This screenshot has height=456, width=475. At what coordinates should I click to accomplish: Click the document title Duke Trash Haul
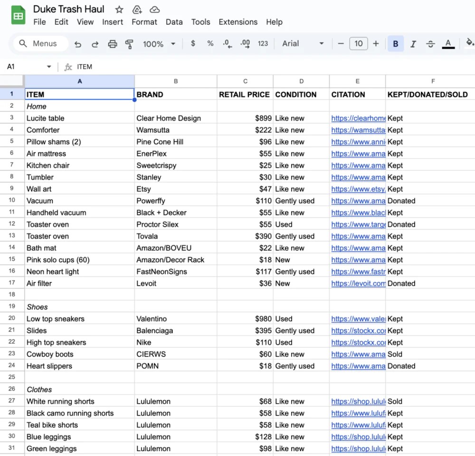[68, 10]
